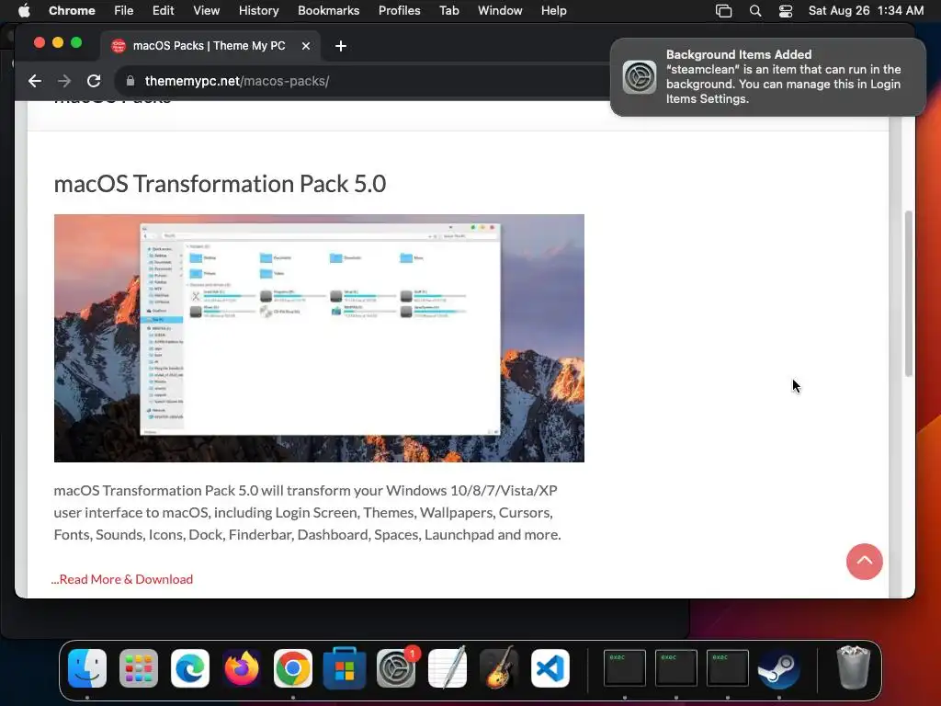Viewport: 941px width, 706px height.
Task: View site information lock icon
Action: (x=130, y=81)
